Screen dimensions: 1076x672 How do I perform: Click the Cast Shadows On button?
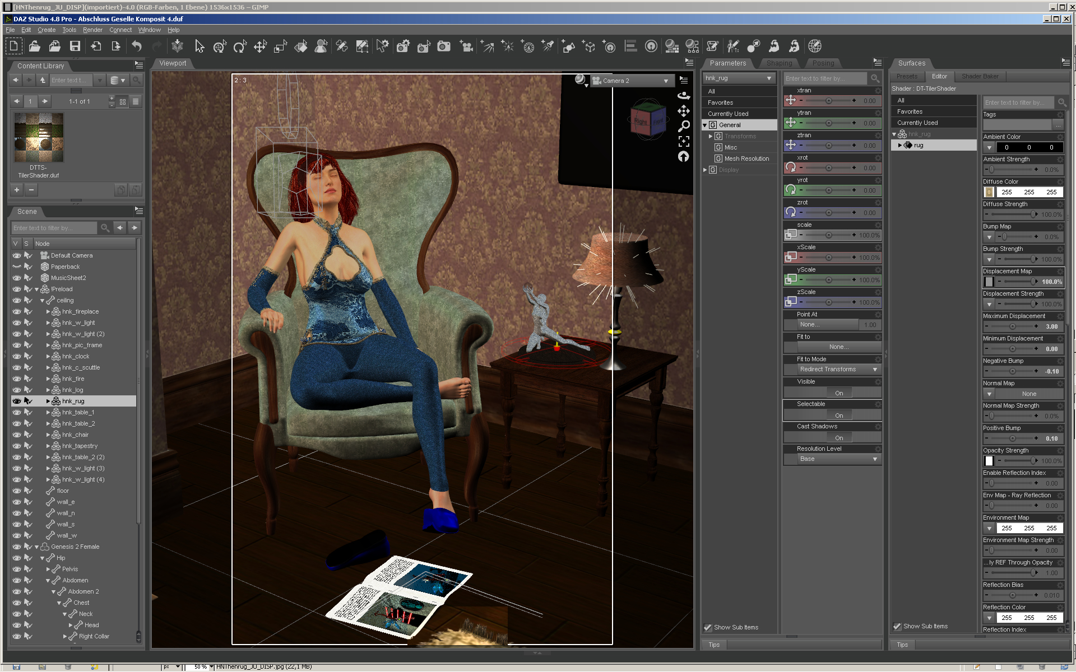coord(838,438)
